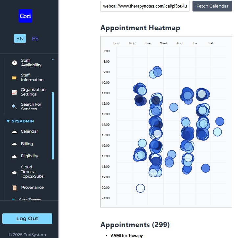
Task: Open the Provenance menu item
Action: [x=33, y=187]
